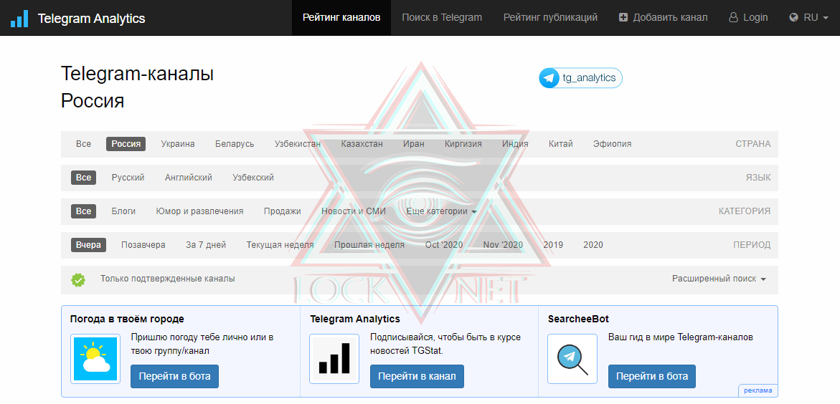
Task: Open Добавить канал in the navbar
Action: click(x=664, y=18)
